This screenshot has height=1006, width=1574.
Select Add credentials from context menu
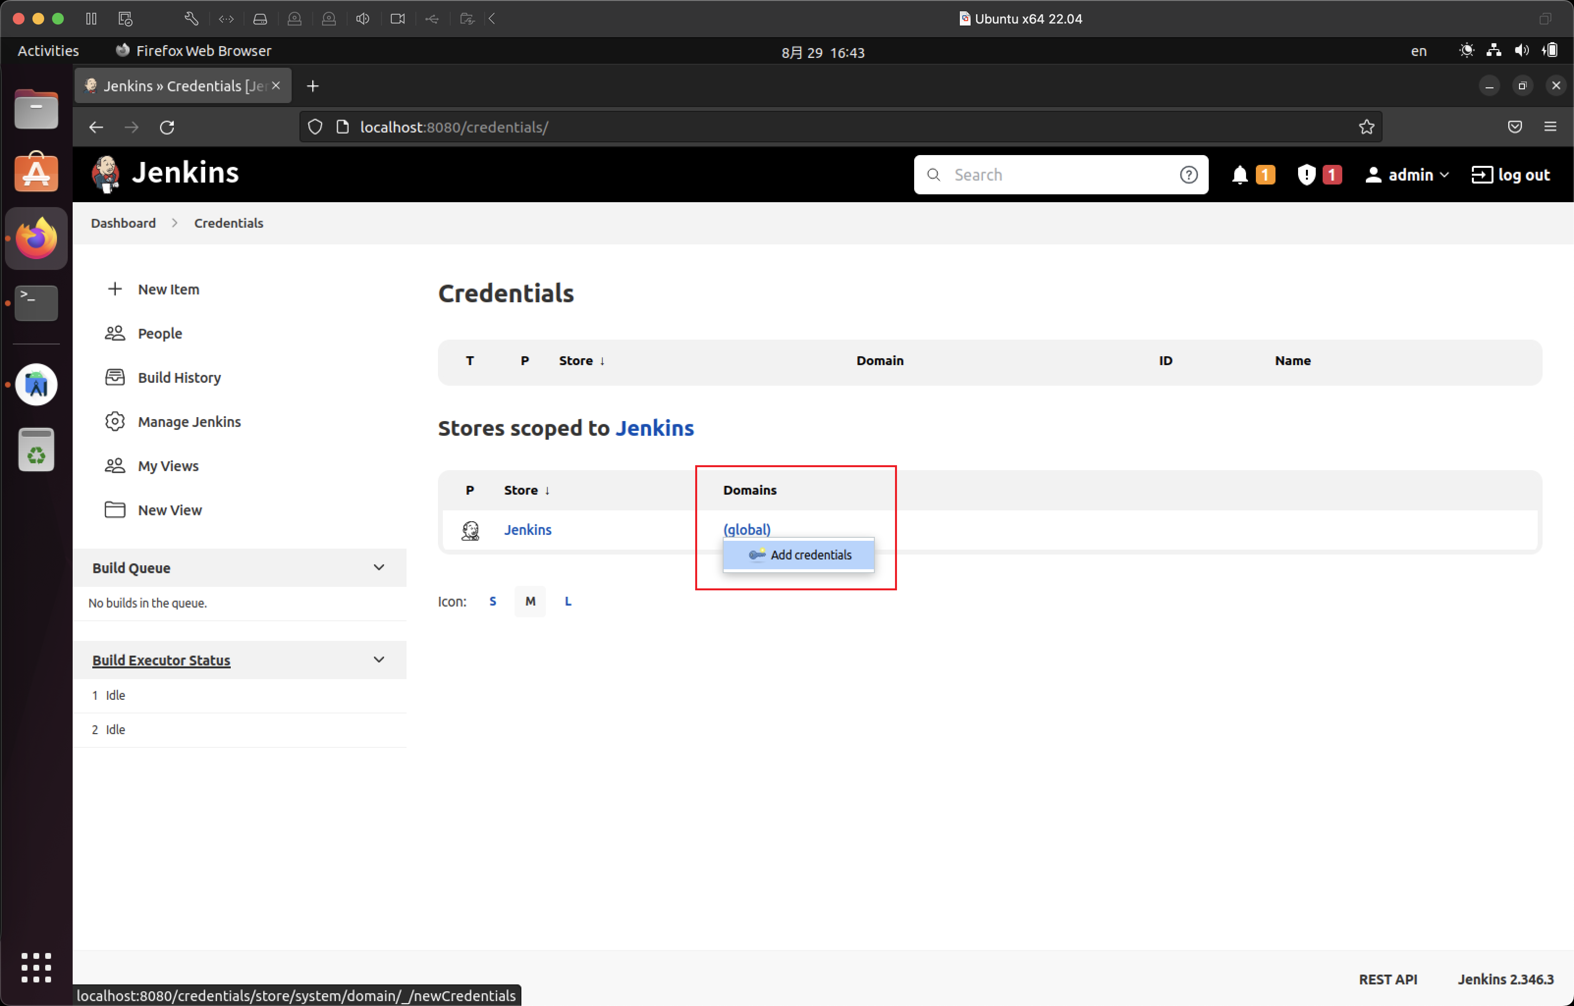coord(798,555)
